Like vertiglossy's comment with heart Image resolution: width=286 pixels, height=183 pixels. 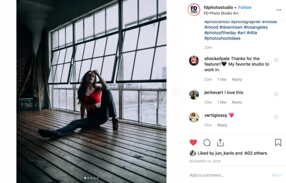[x=276, y=117]
